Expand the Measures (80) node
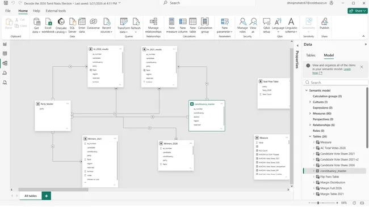Viewport: 369px width, 207px height. coord(310,114)
